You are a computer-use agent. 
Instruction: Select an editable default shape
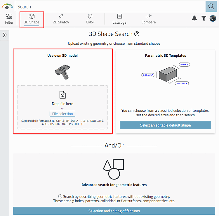pos(165,125)
